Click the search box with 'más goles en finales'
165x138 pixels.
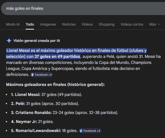tap(75, 9)
